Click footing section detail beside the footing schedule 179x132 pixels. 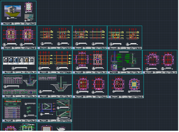pyautogui.click(x=30, y=81)
